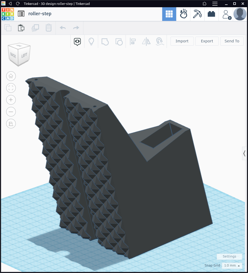The image size is (248, 273).
Task: Zoom out with minus button
Action: (x=11, y=112)
